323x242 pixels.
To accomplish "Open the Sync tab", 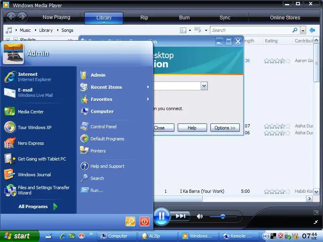I will pyautogui.click(x=225, y=18).
